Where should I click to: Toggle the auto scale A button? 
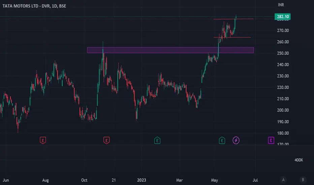click(283, 180)
